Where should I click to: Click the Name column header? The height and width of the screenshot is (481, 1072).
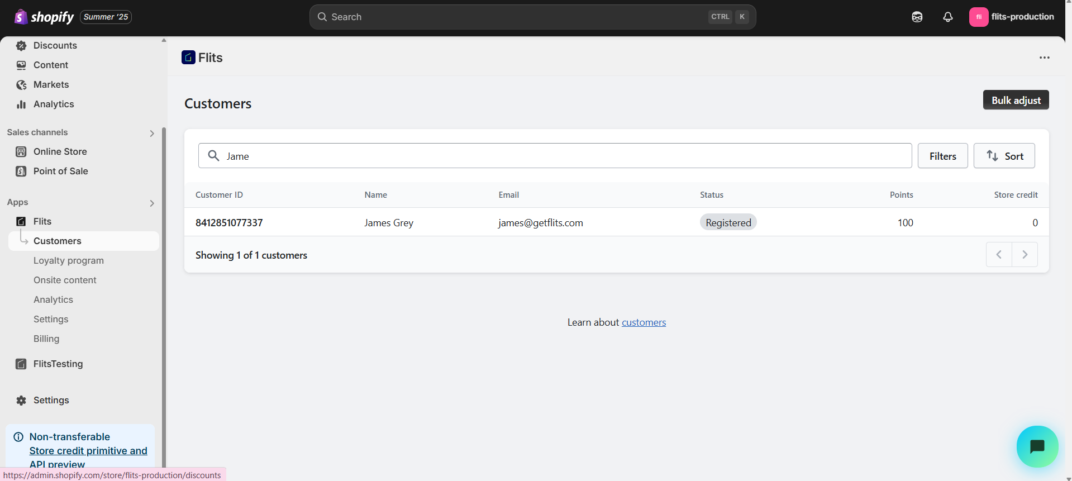click(x=376, y=195)
